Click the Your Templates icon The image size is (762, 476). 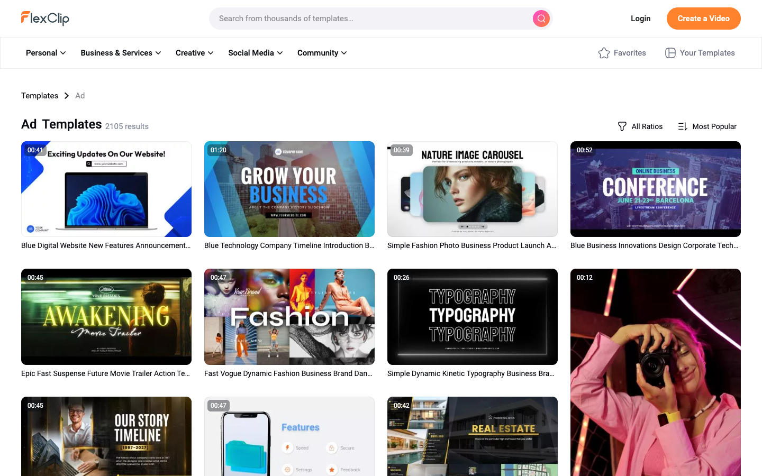pos(670,53)
